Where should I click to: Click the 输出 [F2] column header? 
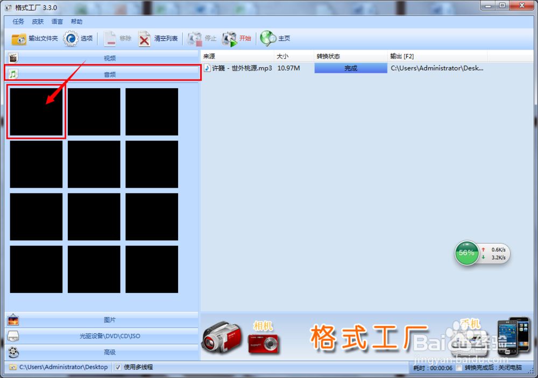[437, 56]
